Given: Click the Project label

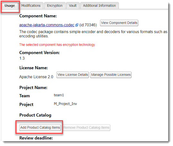Looking at the screenshot, I should pos(26,104).
